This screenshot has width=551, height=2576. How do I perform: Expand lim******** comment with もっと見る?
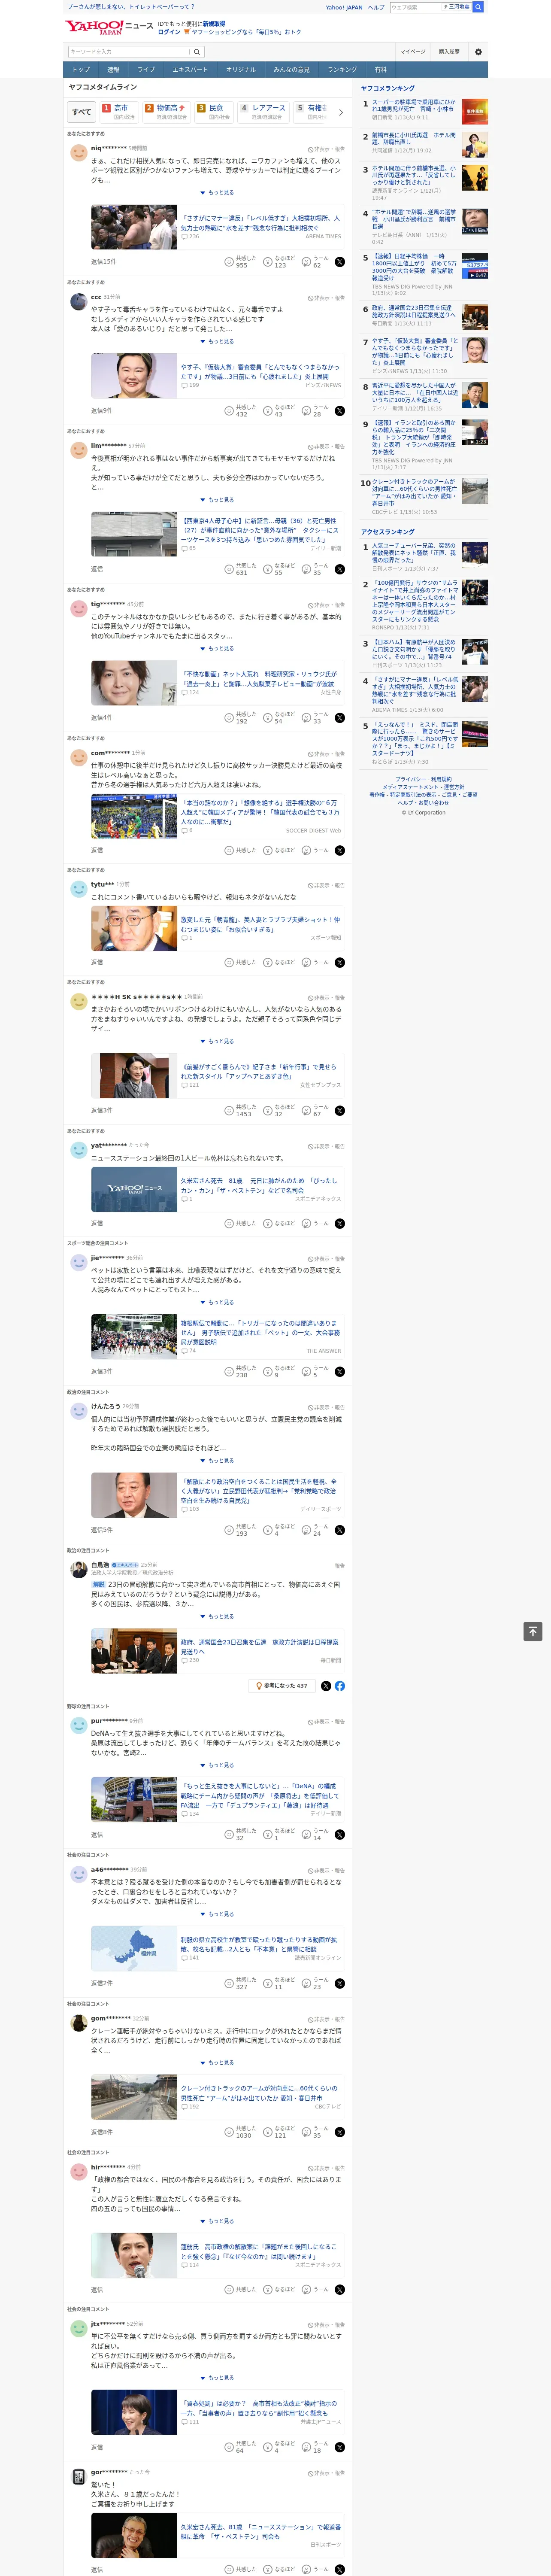pyautogui.click(x=217, y=500)
